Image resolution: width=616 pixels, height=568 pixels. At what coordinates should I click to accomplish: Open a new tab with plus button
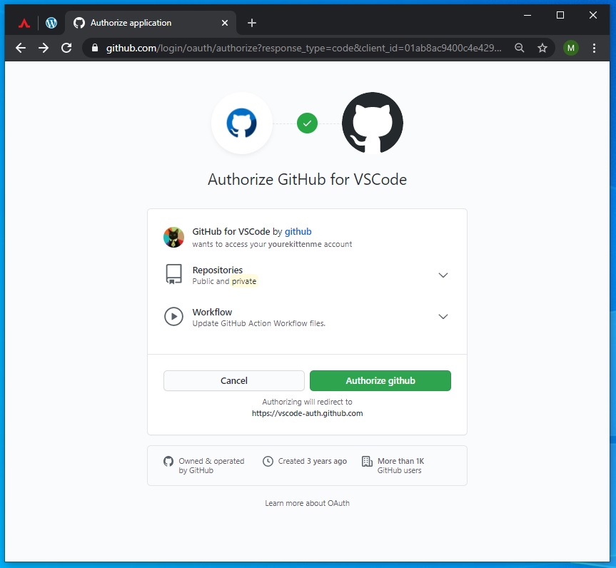point(252,23)
